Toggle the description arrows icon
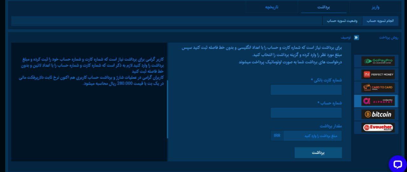Screen dimensions: 407x172 (356, 38)
